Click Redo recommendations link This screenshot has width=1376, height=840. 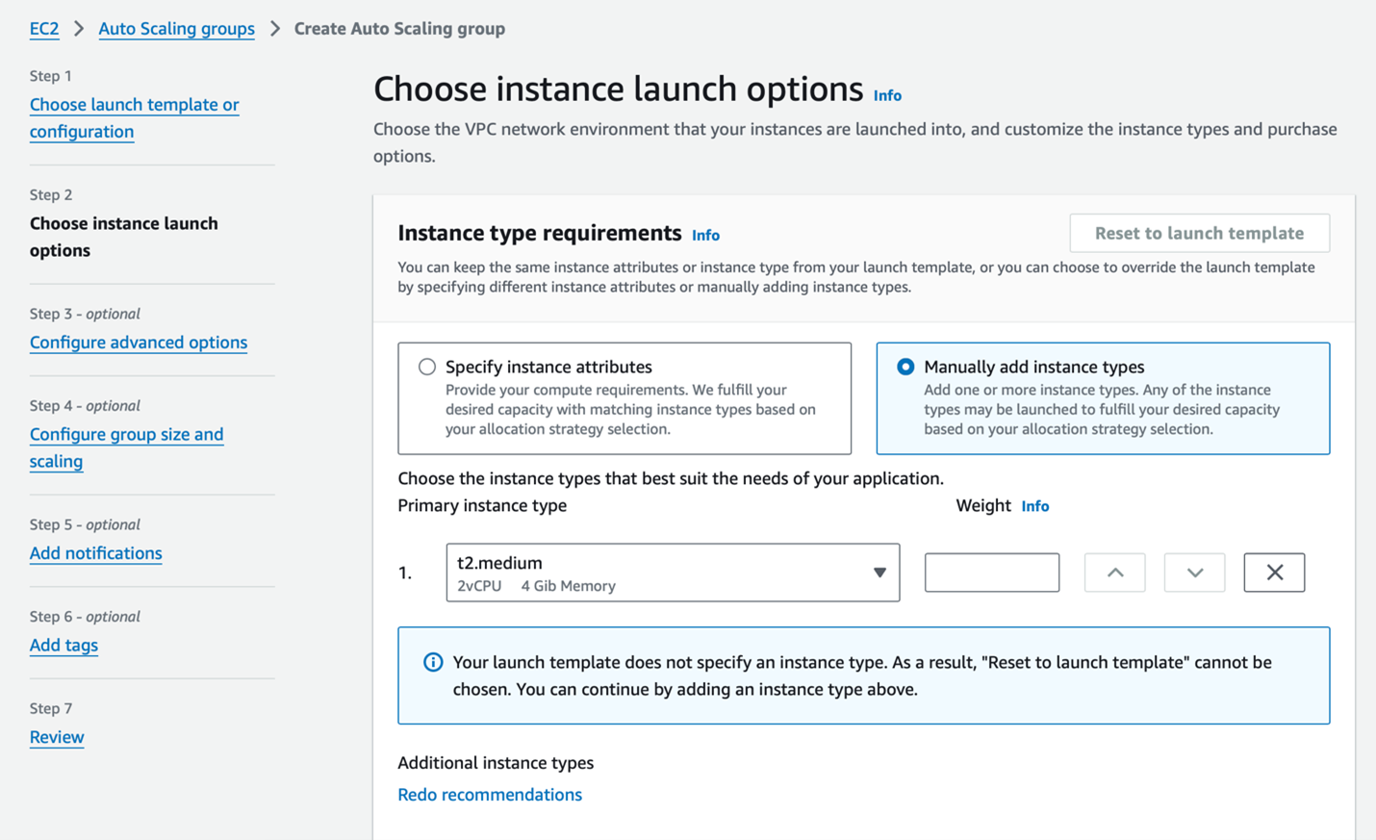(490, 795)
